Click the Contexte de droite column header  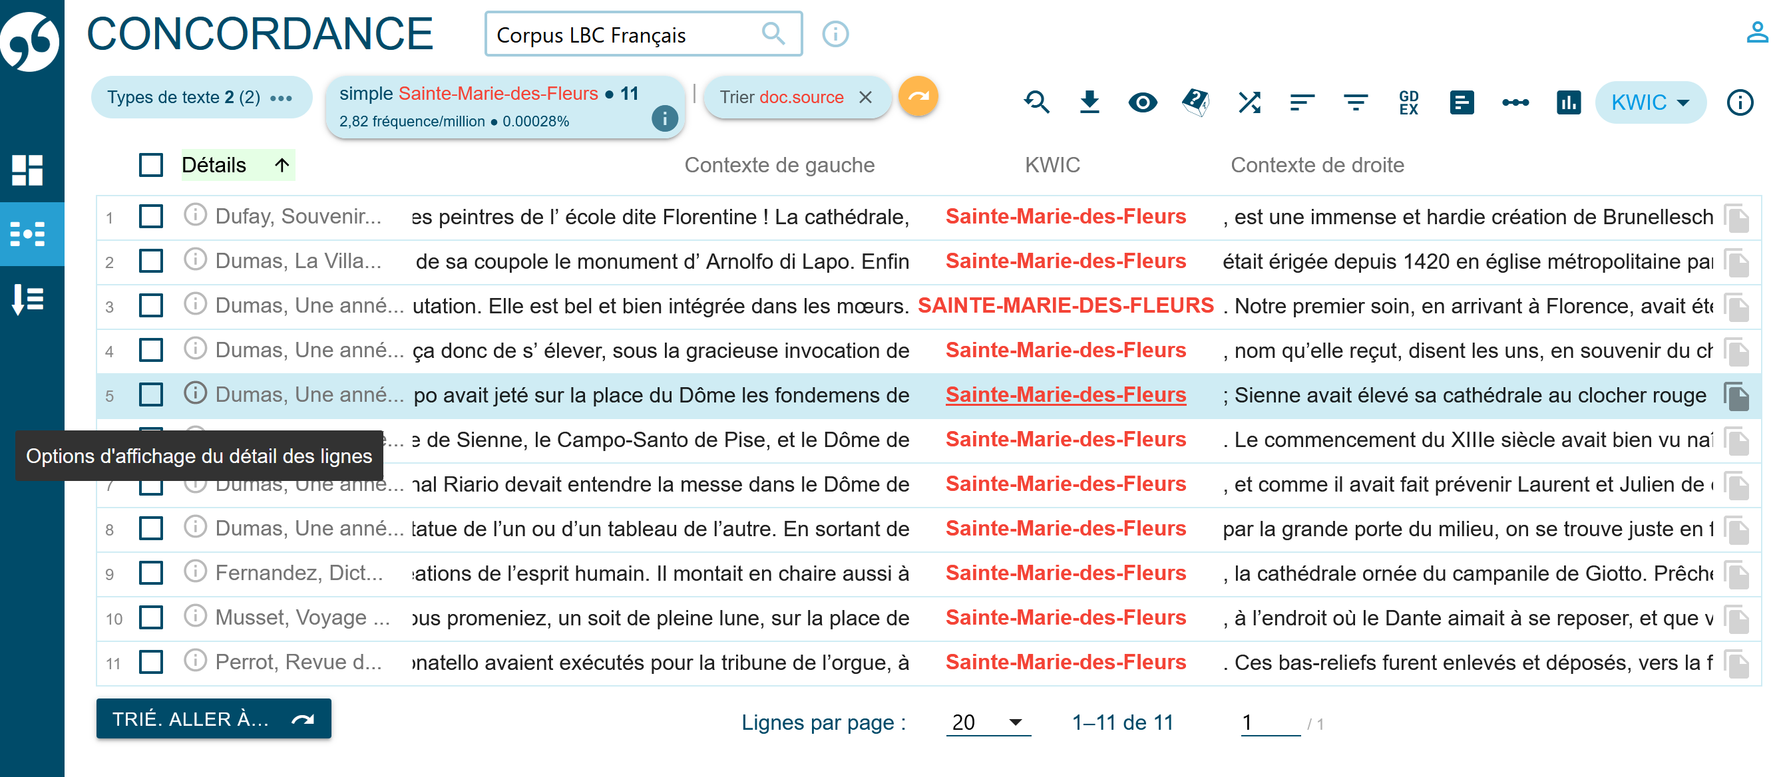[1317, 166]
